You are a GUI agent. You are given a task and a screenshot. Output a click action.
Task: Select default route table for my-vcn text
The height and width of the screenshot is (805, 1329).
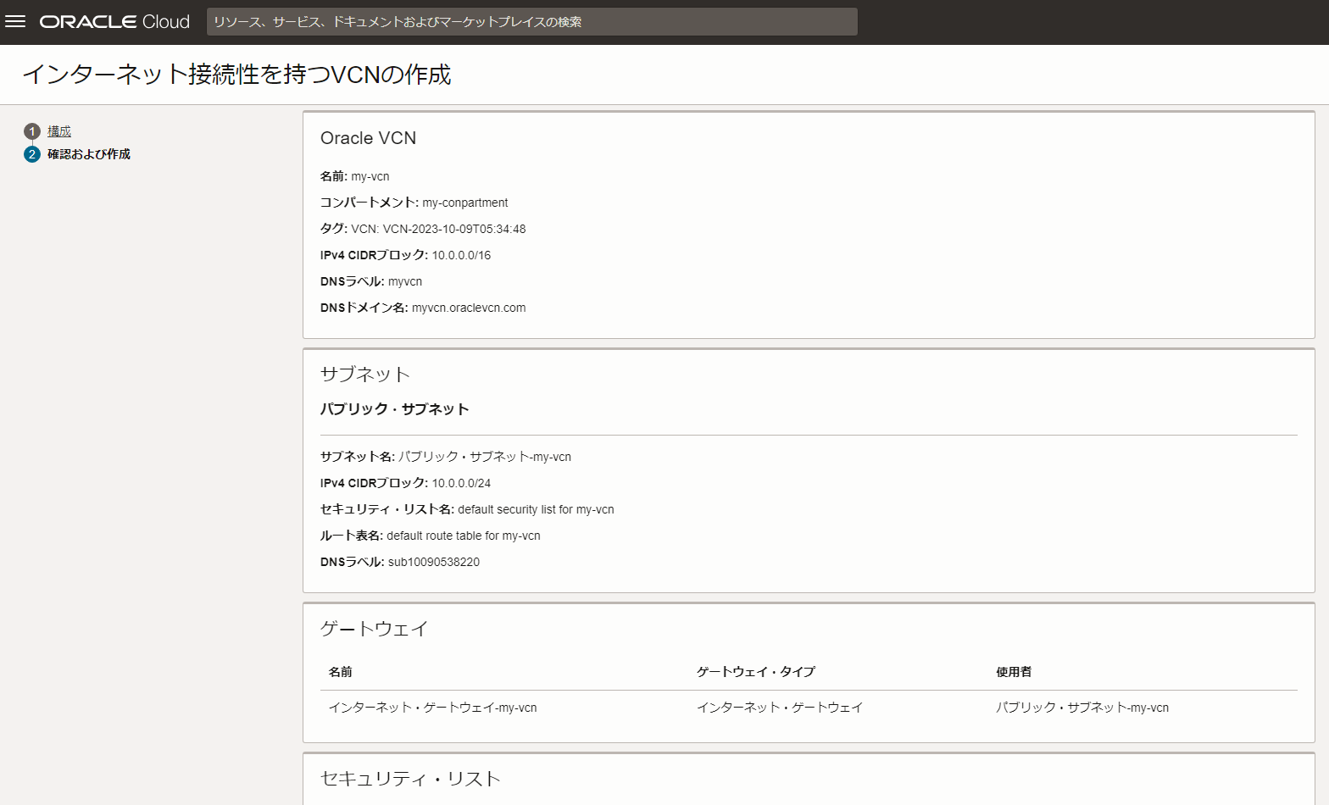point(464,536)
